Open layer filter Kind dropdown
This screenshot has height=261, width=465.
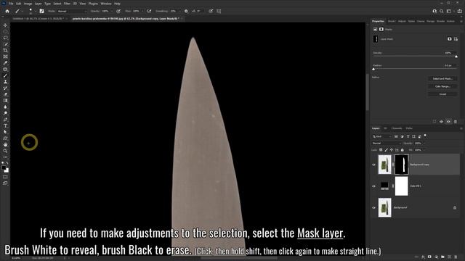(x=382, y=136)
